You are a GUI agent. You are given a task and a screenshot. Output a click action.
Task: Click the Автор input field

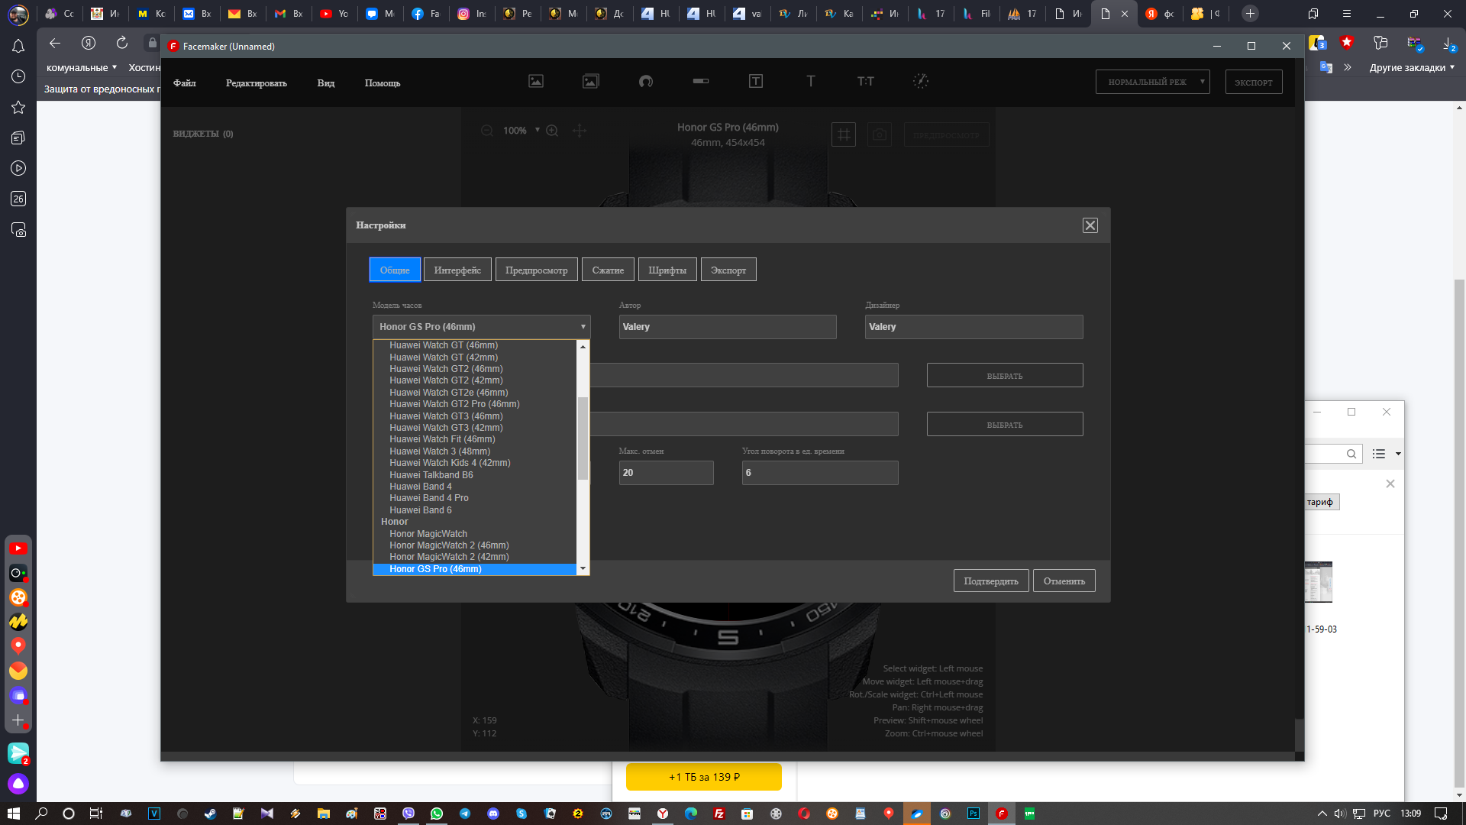click(728, 327)
